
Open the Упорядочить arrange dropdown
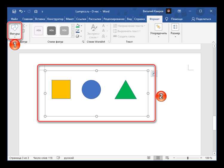[x=158, y=31]
